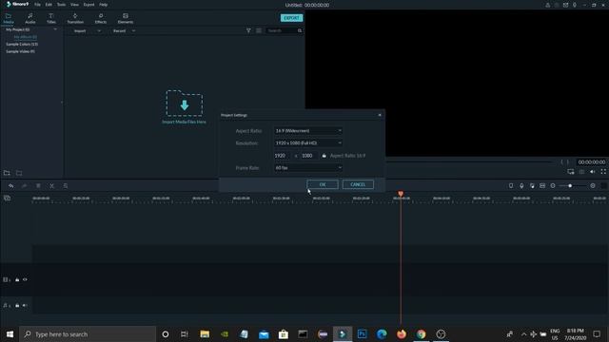Select Sample Colors in media tree
The width and height of the screenshot is (609, 342).
point(22,45)
